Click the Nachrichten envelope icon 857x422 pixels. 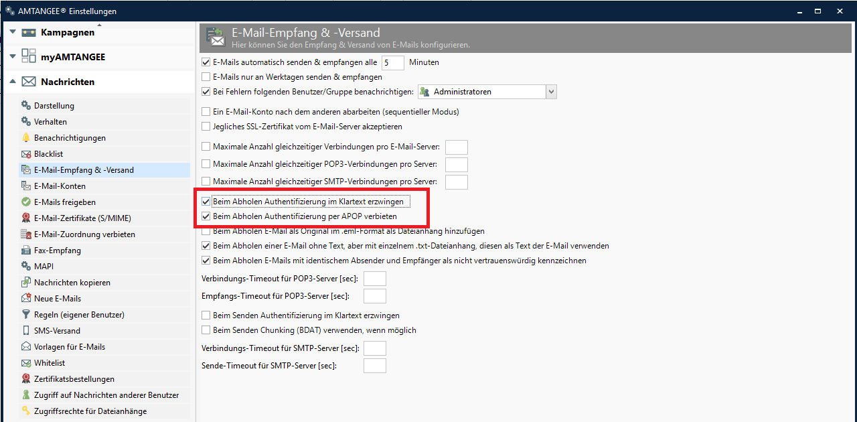(29, 82)
